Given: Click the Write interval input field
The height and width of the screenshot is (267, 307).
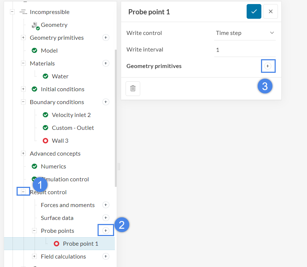Looking at the screenshot, I should coord(245,50).
